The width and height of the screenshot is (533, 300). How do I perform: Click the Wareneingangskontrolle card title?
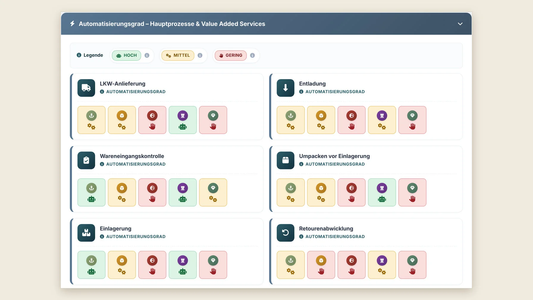132,156
